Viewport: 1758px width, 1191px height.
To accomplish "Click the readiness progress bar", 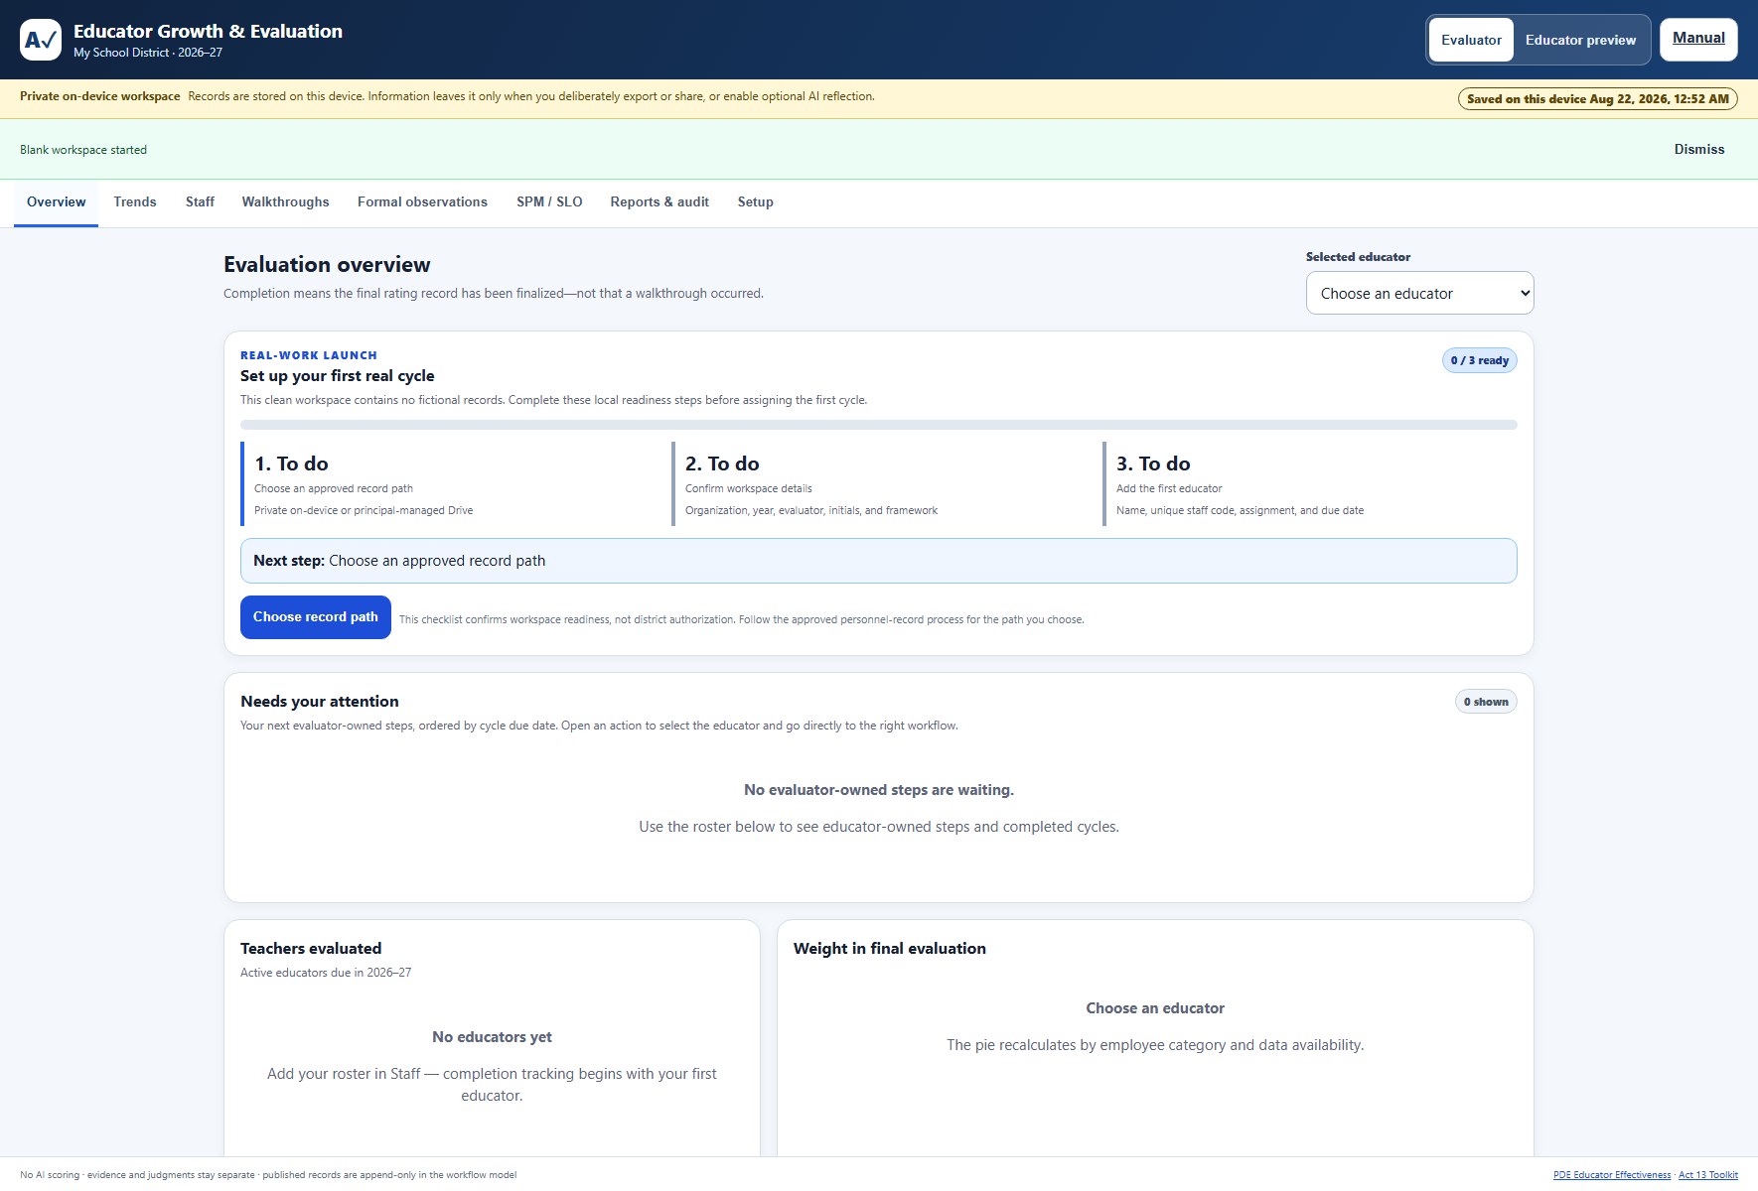I will tap(879, 425).
